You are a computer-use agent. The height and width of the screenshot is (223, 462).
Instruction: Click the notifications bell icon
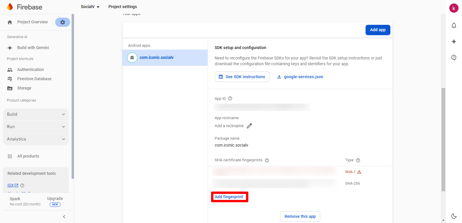tap(454, 25)
